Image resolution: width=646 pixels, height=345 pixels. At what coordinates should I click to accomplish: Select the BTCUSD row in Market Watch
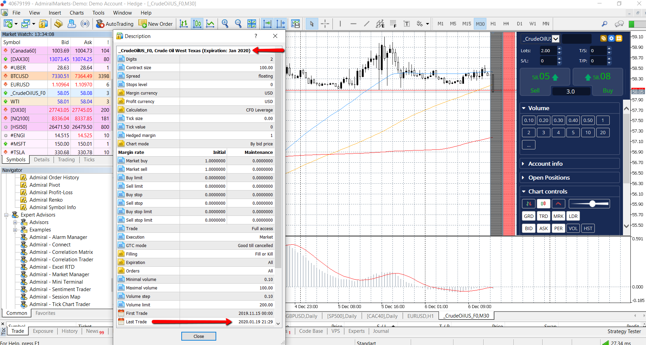coord(56,76)
